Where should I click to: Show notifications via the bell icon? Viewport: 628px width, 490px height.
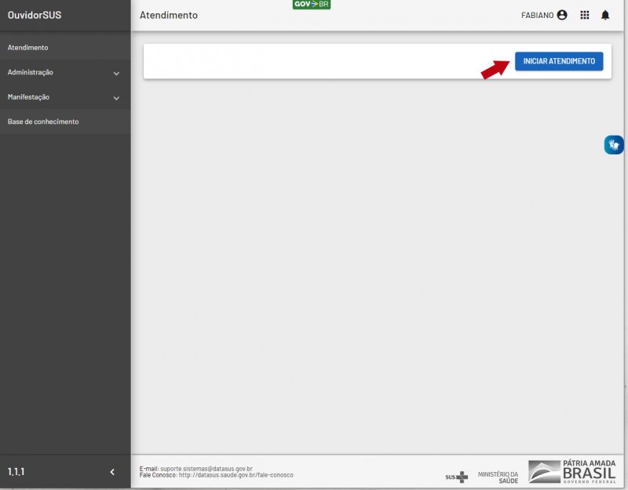tap(605, 15)
